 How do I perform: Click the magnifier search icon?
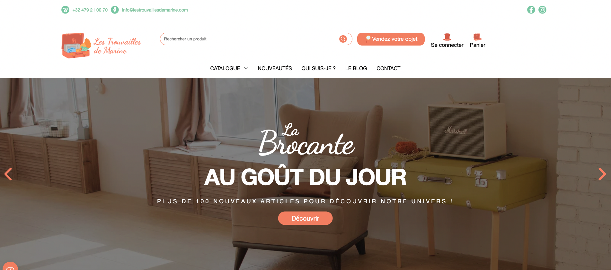point(343,39)
